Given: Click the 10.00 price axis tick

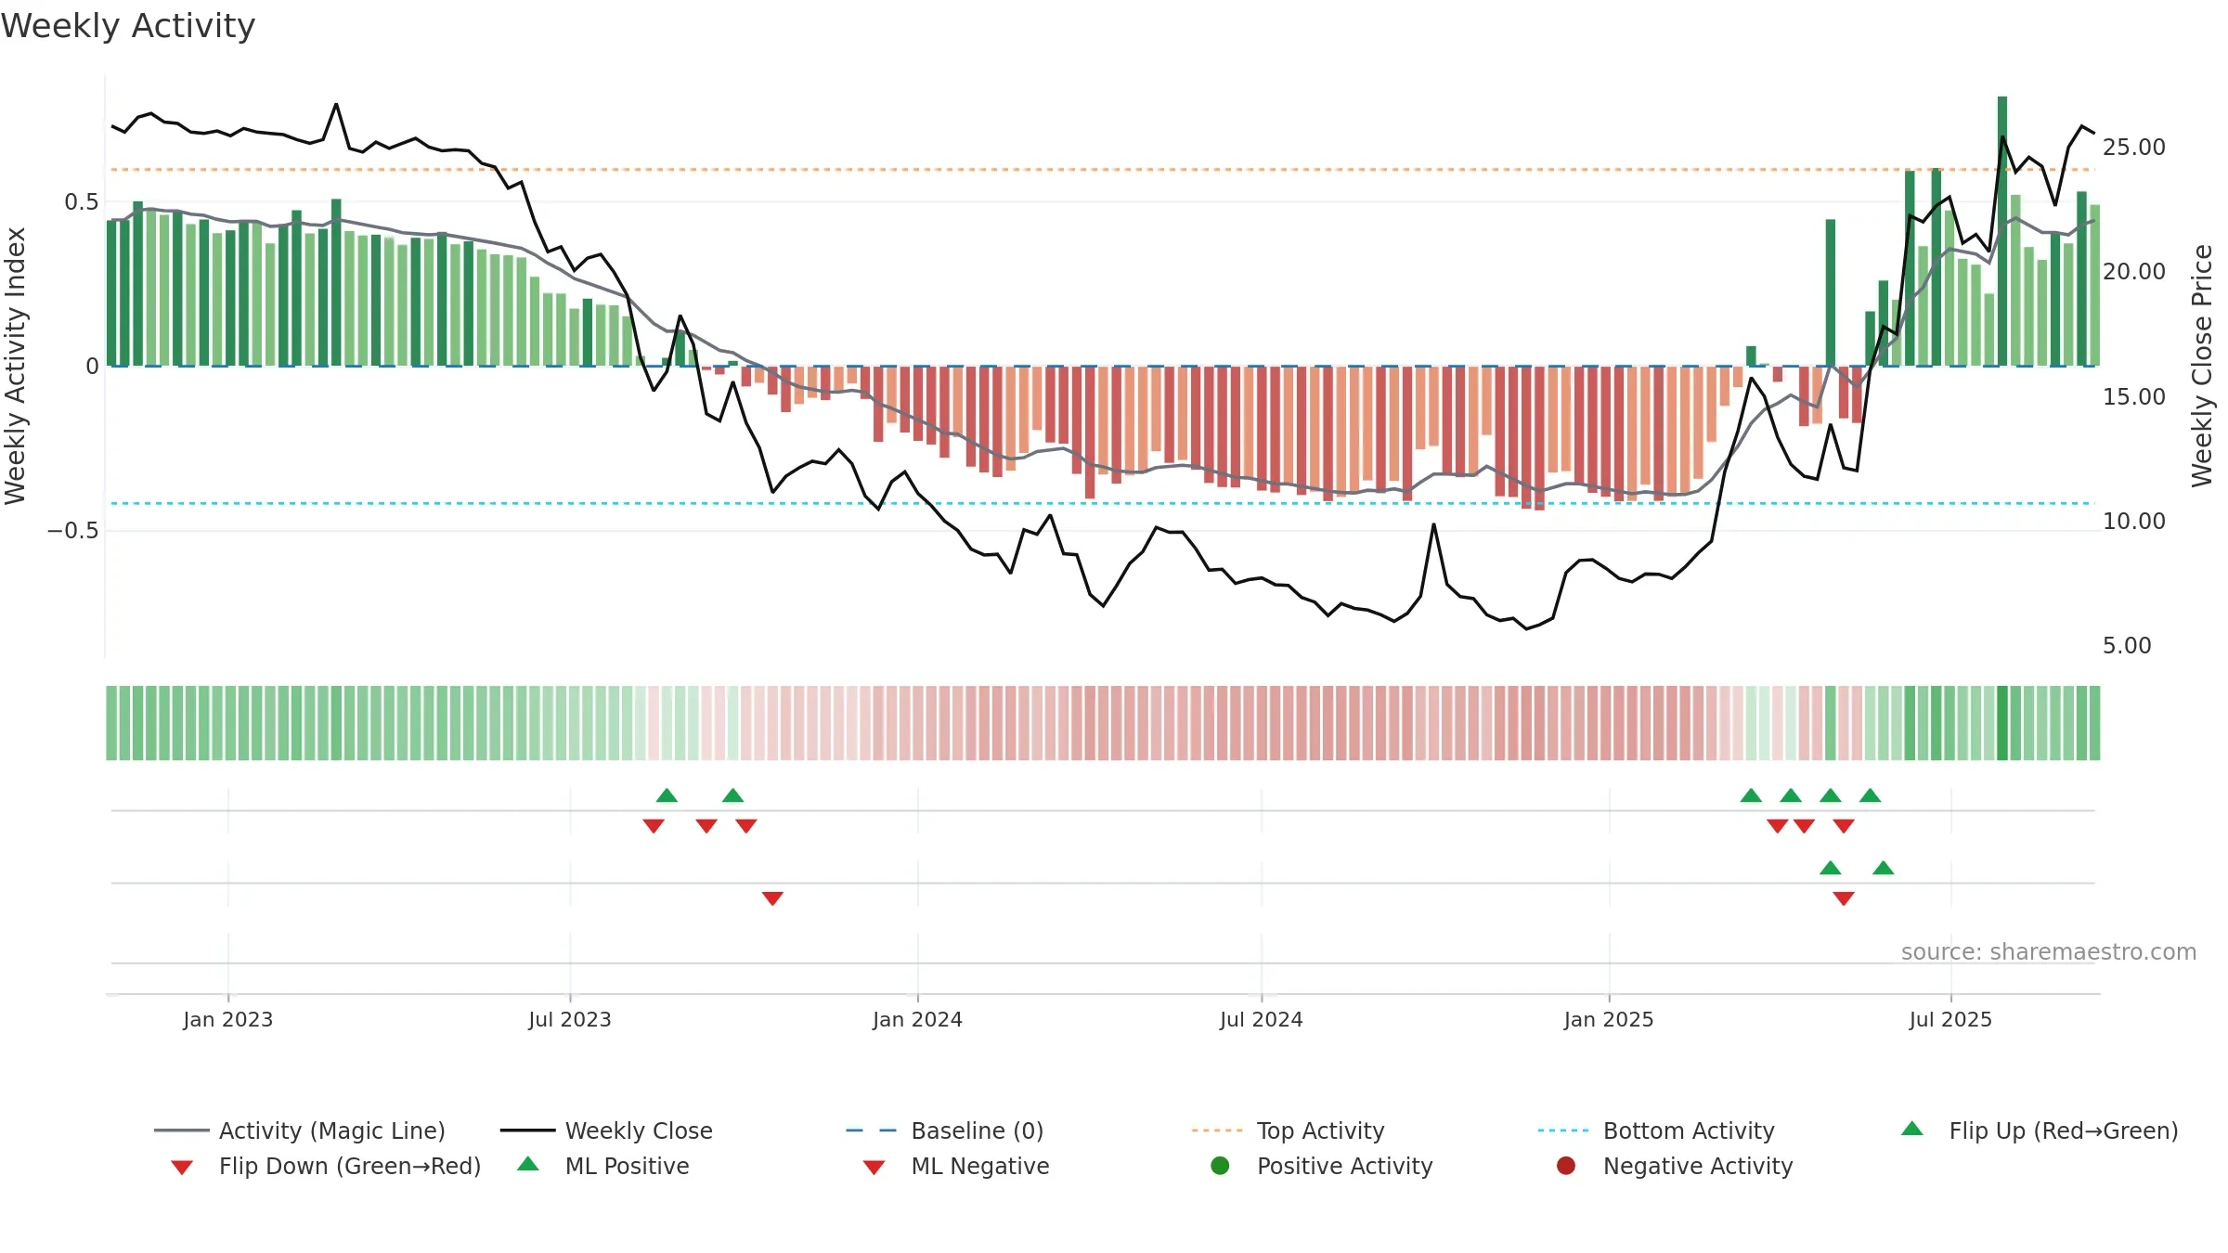Looking at the screenshot, I should (x=2134, y=521).
